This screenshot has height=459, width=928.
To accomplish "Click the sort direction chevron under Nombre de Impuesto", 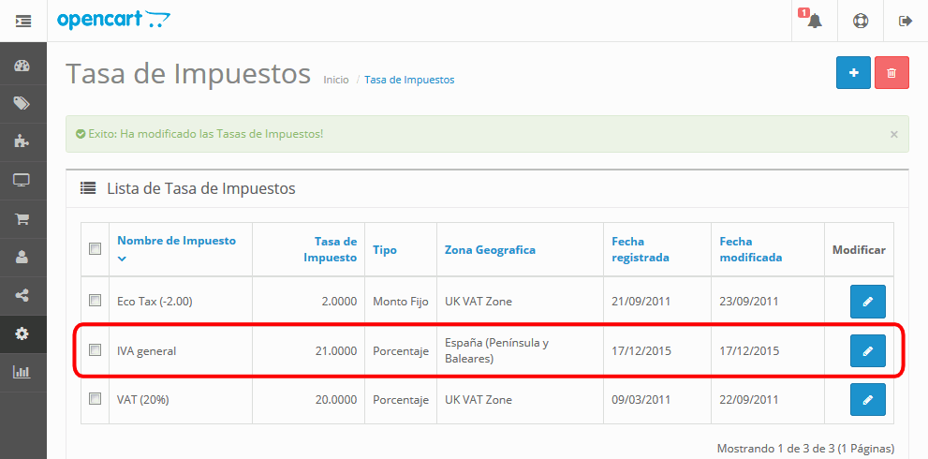I will [x=122, y=259].
